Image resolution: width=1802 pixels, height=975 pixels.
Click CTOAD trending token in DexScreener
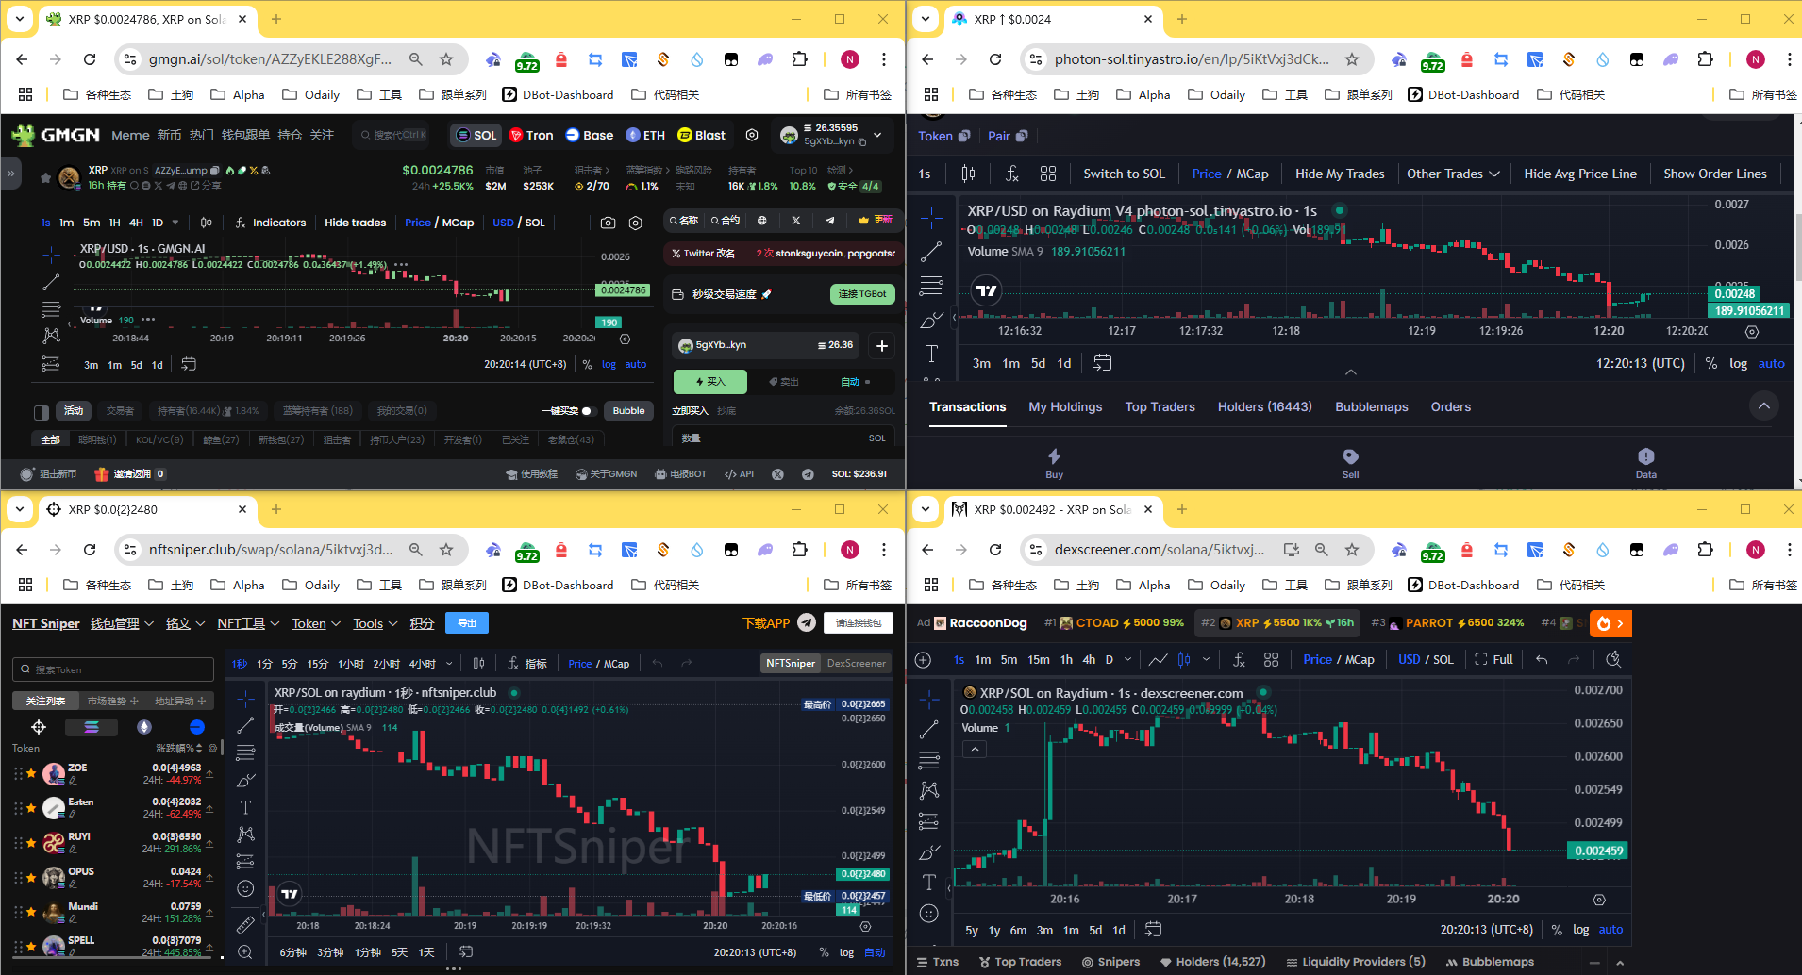tap(1113, 623)
